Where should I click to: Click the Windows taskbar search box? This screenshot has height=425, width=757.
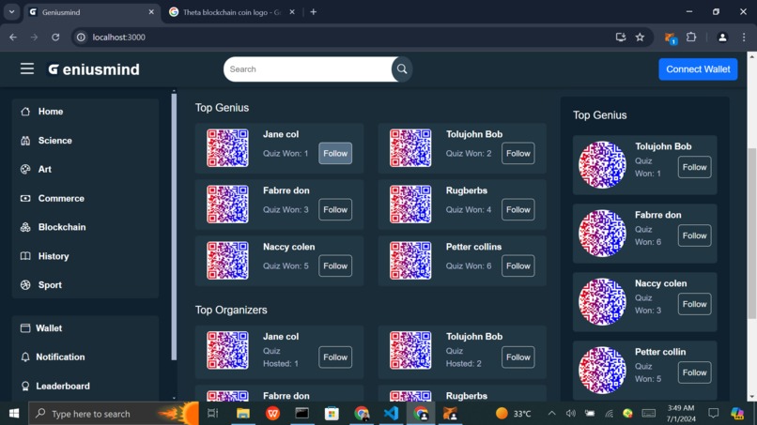click(x=114, y=414)
